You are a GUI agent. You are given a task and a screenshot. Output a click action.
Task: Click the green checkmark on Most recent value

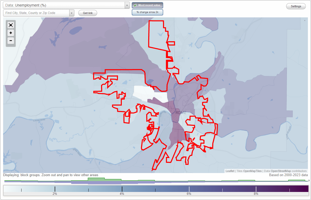135,5
